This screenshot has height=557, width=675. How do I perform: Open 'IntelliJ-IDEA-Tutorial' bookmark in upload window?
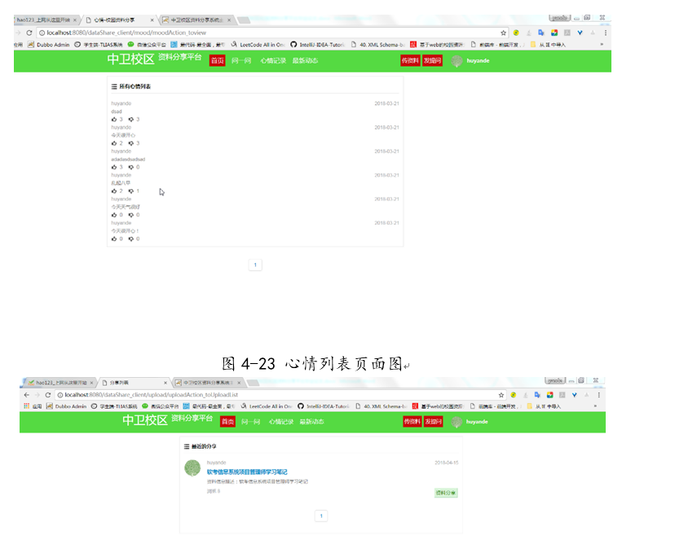[324, 406]
